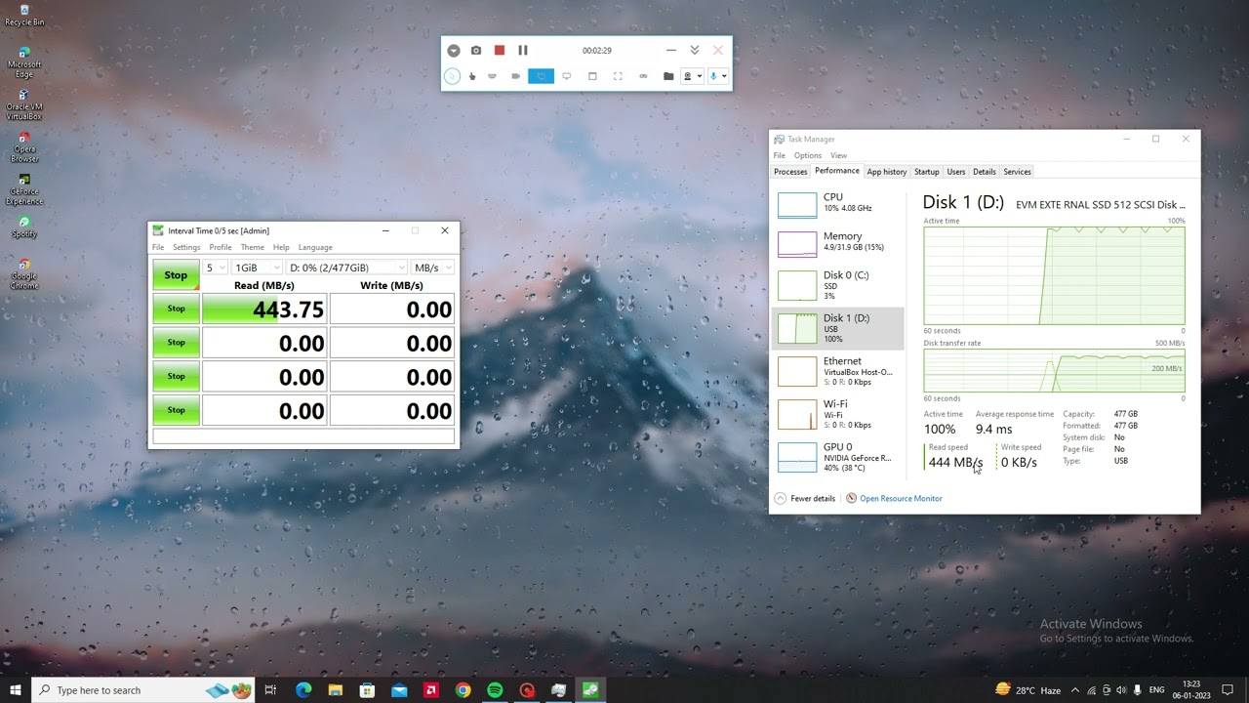Open Google Chrome desktop shortcut
Screen dimensions: 1249x703
pos(24,274)
